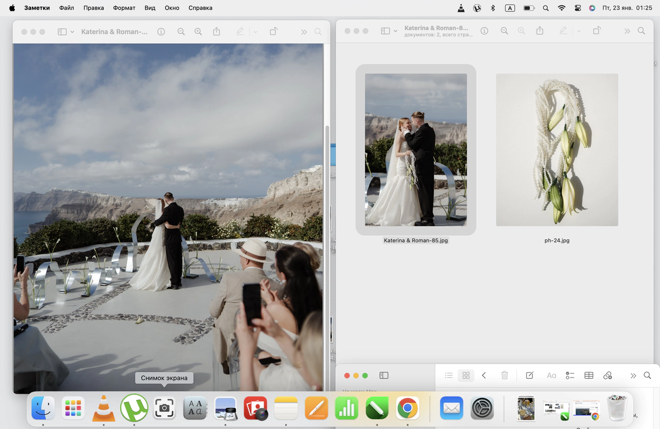Image resolution: width=660 pixels, height=429 pixels.
Task: Select the ph-24.jpg thumbnail
Action: 557,150
